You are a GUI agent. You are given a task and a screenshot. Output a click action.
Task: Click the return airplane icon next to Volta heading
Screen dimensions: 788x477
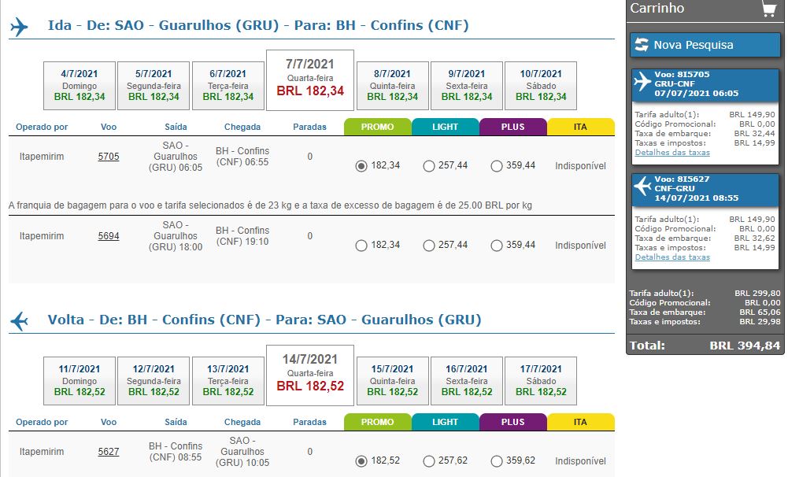point(19,320)
